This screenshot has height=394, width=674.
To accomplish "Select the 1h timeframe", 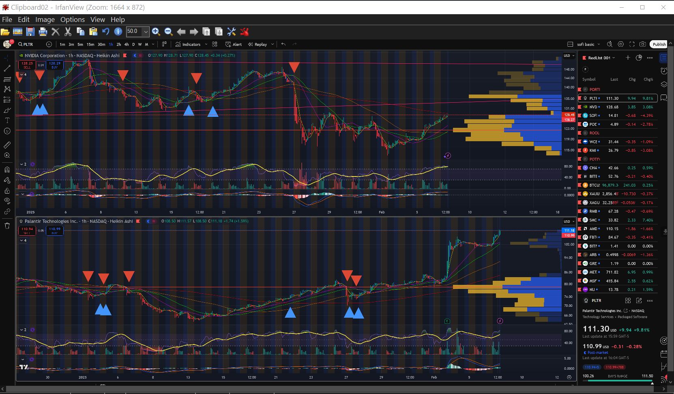I will 111,44.
